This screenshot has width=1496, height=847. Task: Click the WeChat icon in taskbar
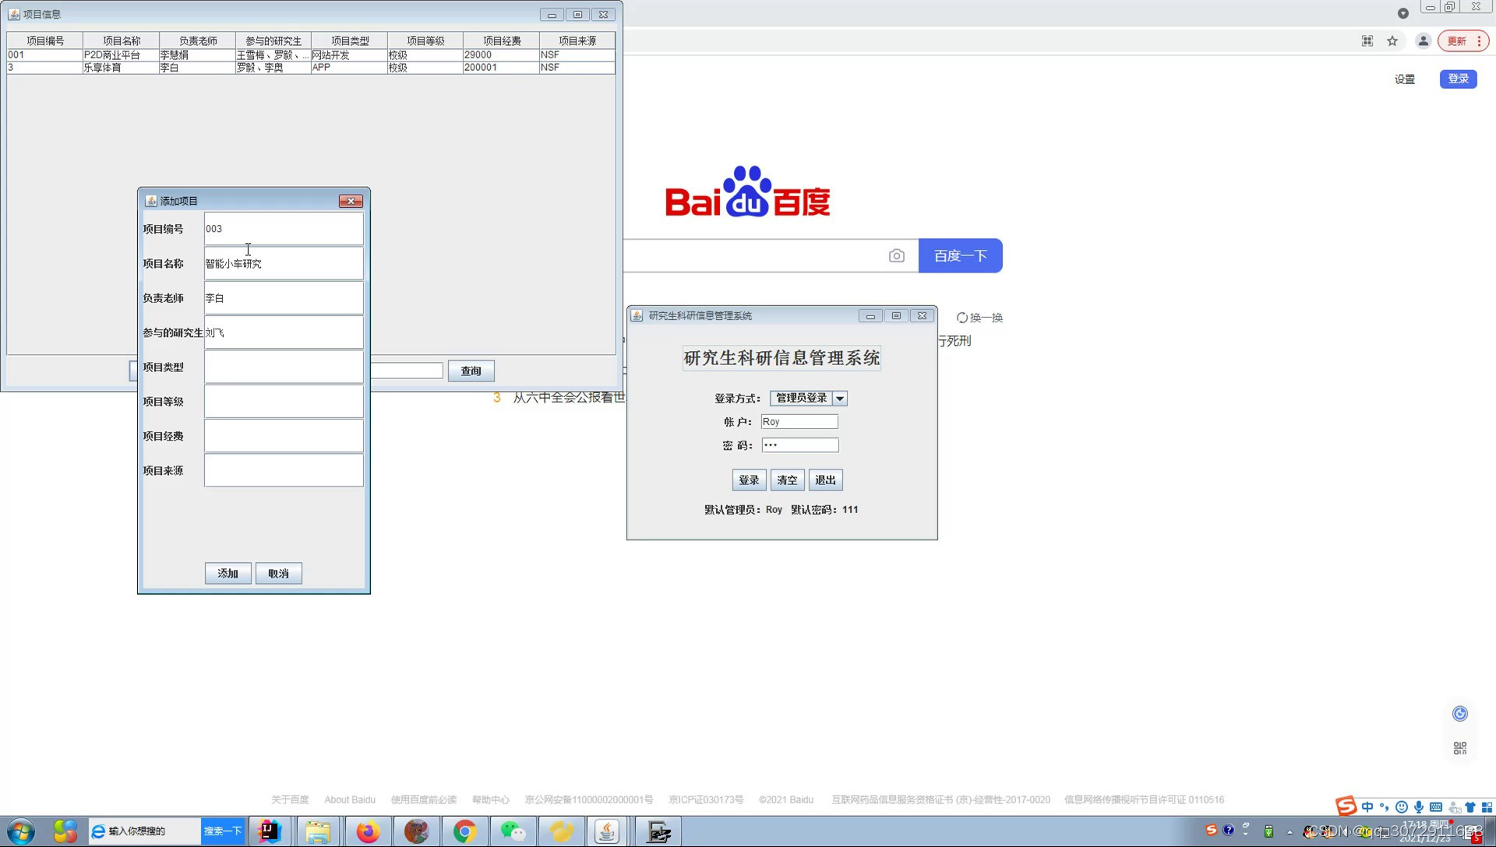pos(512,831)
